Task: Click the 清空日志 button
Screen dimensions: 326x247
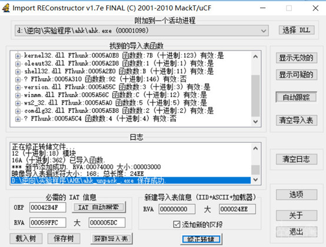Action: tap(296, 159)
